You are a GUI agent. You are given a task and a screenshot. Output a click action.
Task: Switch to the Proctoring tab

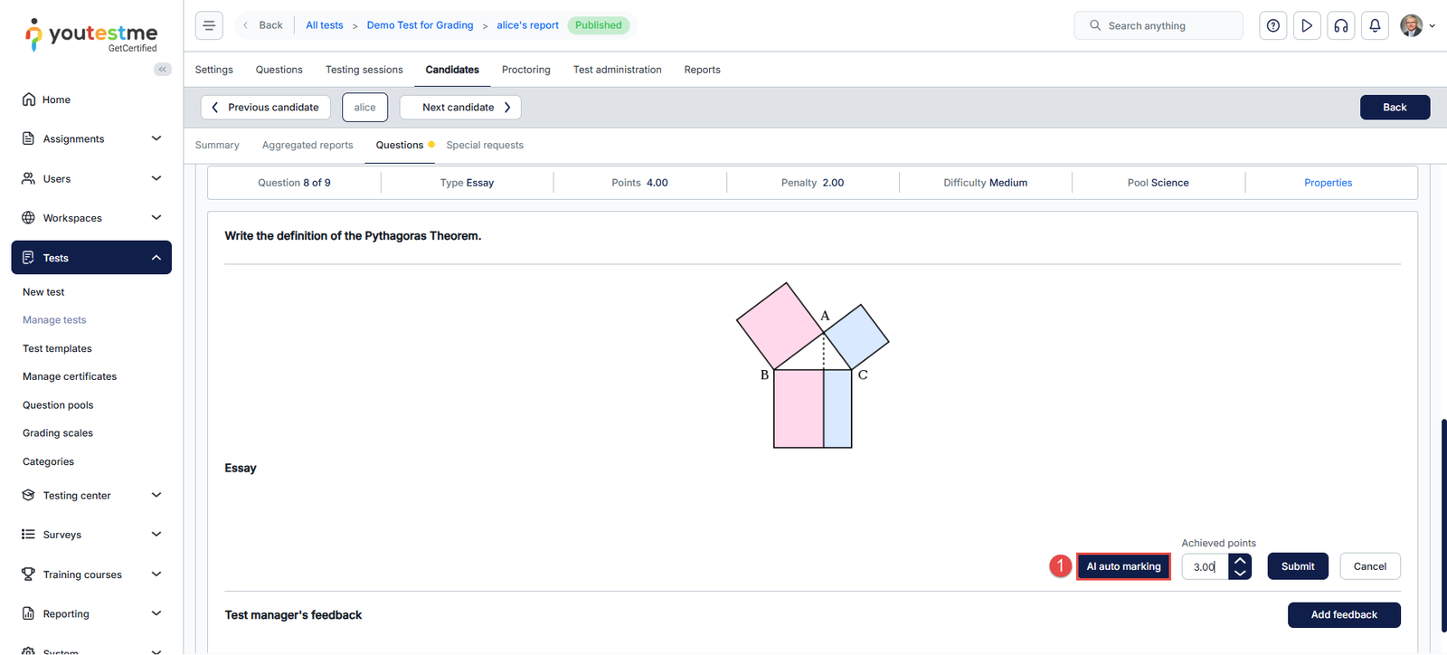(525, 70)
